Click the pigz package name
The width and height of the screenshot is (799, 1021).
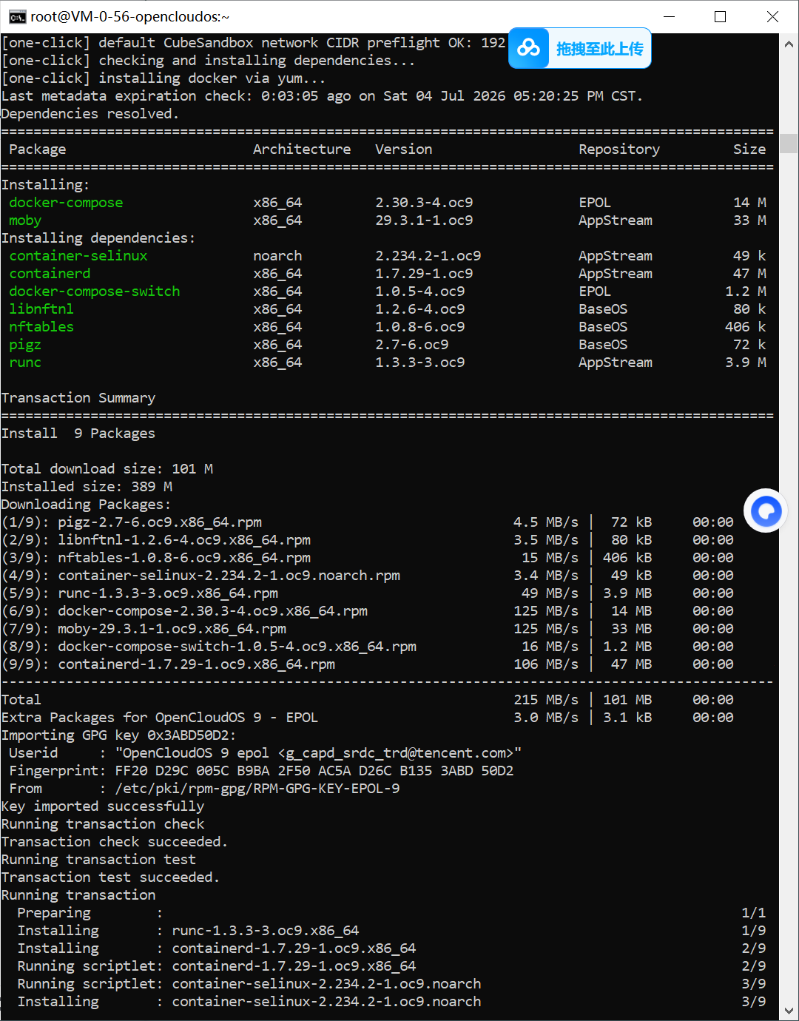[25, 345]
